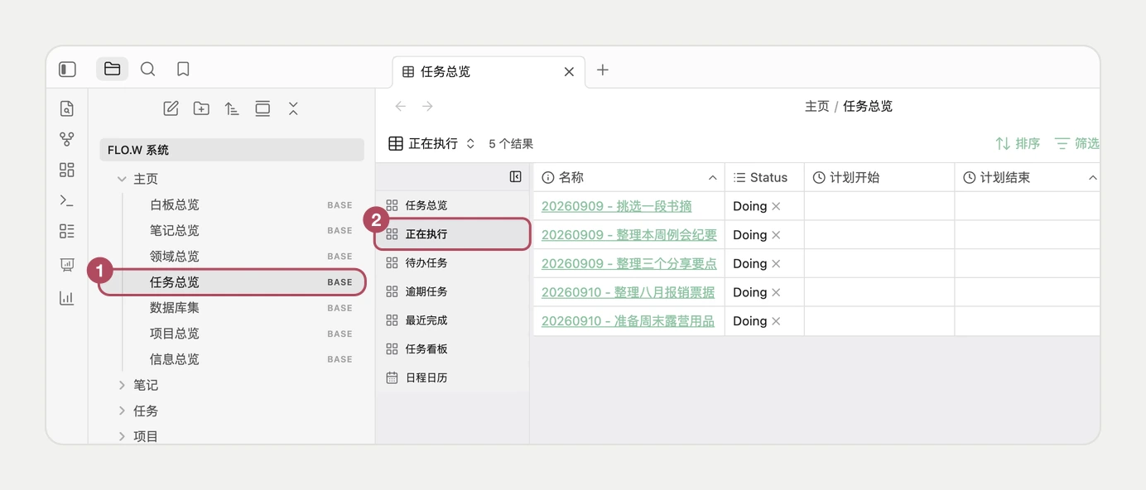Click the 筛选 filter button
This screenshot has width=1146, height=490.
[x=1076, y=143]
